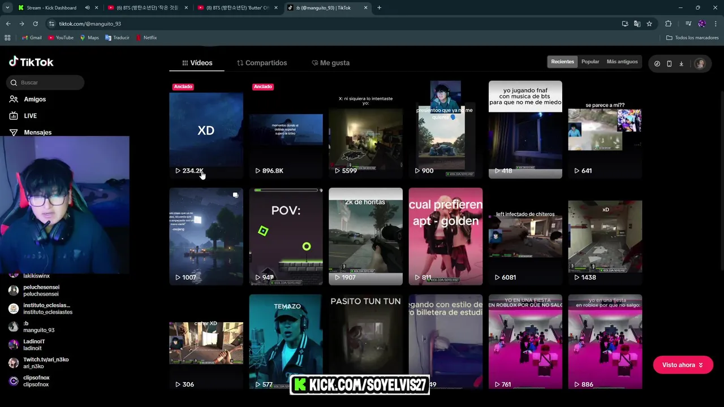Focus the Buscar search field
724x407 pixels.
coord(46,83)
